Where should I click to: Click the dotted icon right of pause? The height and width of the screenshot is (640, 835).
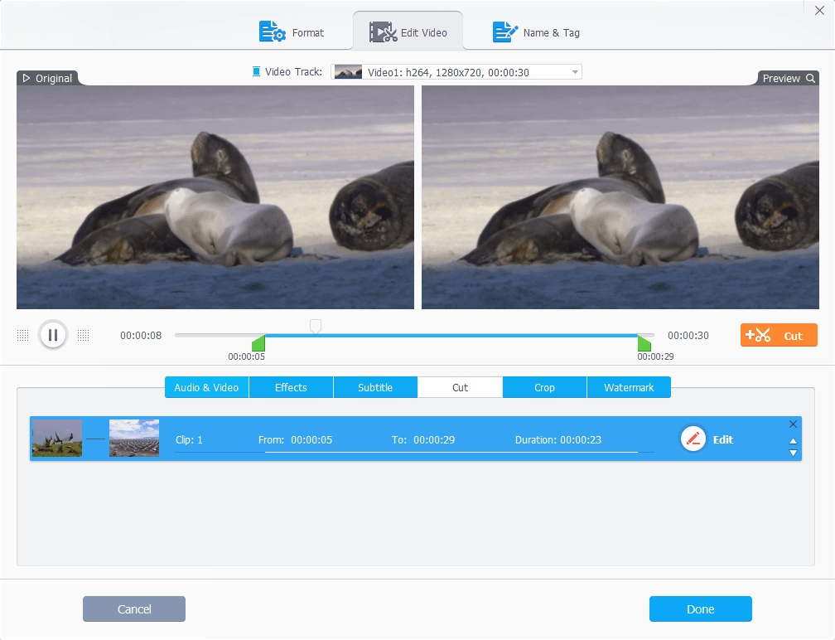pyautogui.click(x=83, y=335)
